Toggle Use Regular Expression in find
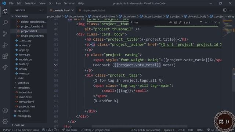The image size is (235, 132). [180, 22]
